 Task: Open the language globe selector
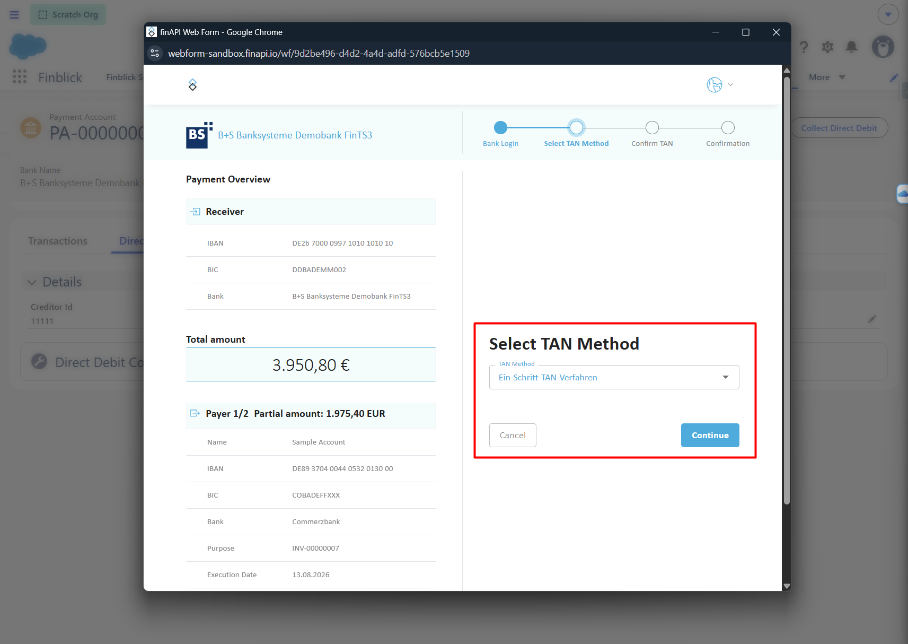[x=720, y=85]
